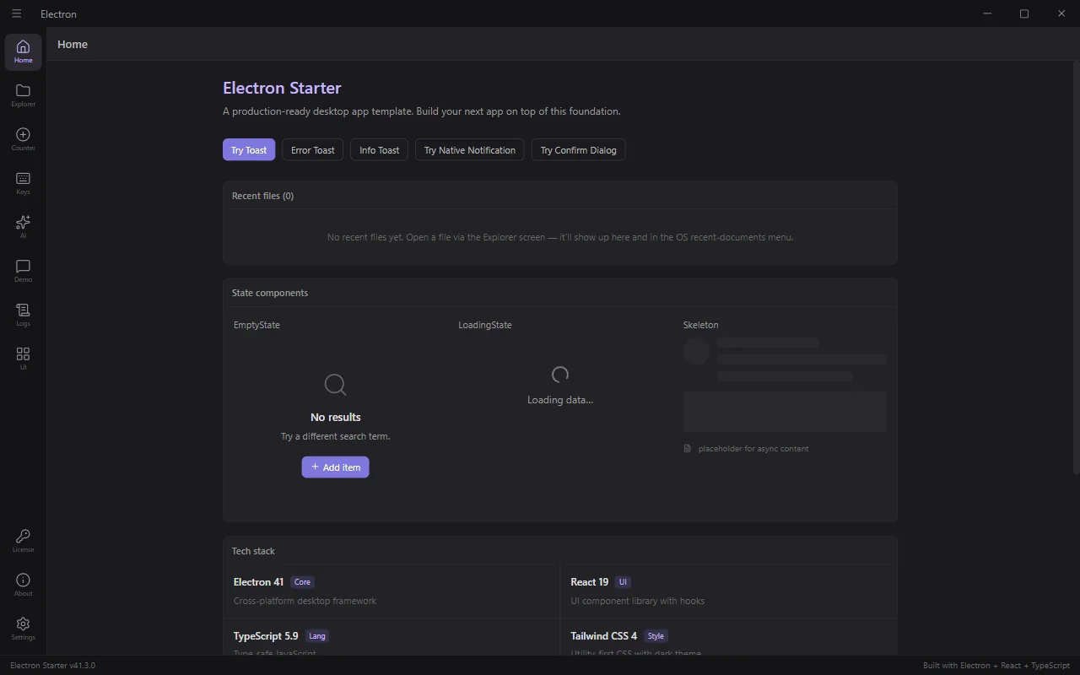This screenshot has width=1080, height=675.
Task: Click the Add item button
Action: point(335,467)
